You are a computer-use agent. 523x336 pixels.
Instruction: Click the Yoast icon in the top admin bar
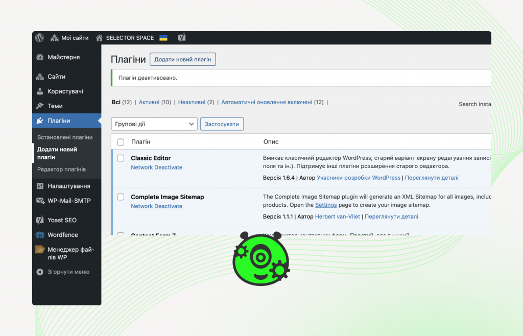pos(182,37)
